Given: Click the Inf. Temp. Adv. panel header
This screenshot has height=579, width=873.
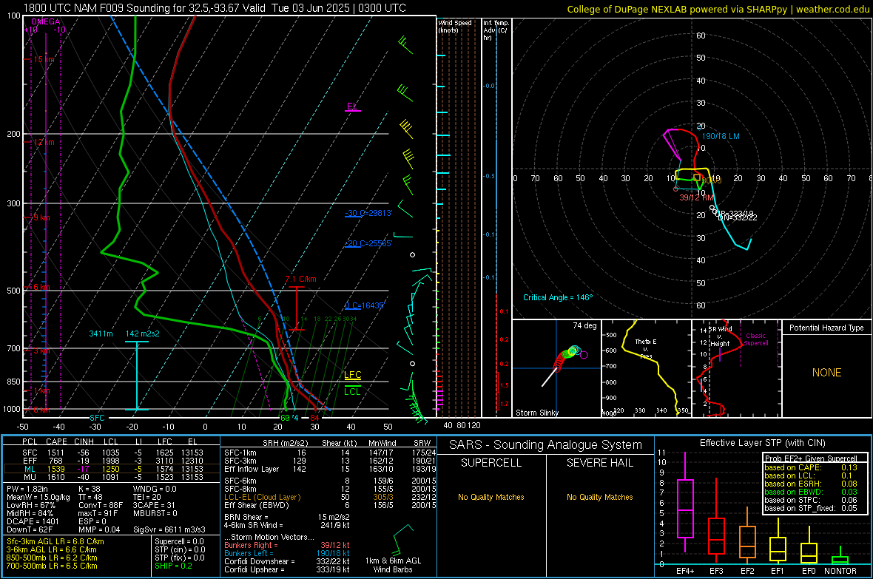Looking at the screenshot, I should click(496, 30).
